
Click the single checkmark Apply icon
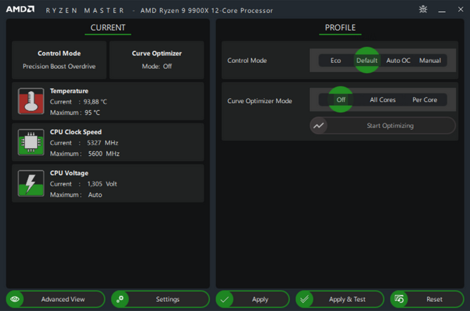(x=224, y=299)
